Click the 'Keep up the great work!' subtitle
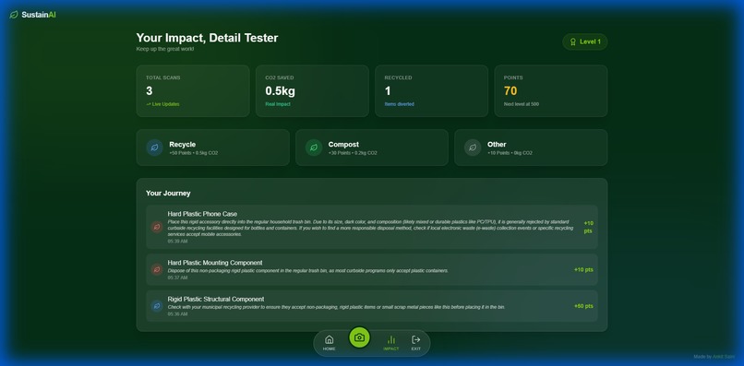The height and width of the screenshot is (366, 744). pyautogui.click(x=165, y=49)
